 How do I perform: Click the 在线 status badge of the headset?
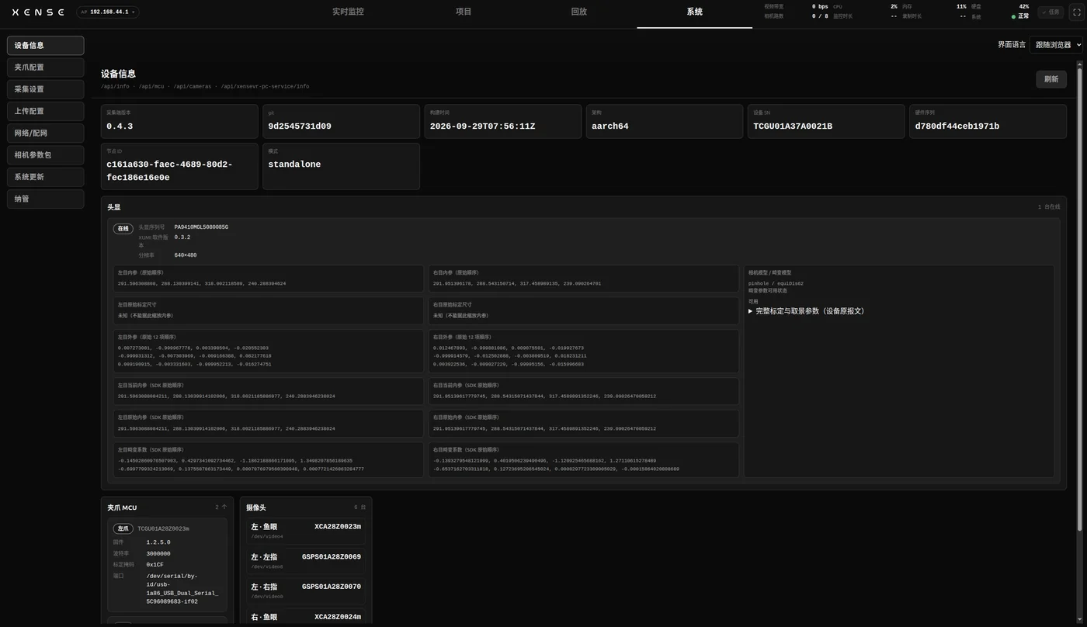click(x=123, y=229)
